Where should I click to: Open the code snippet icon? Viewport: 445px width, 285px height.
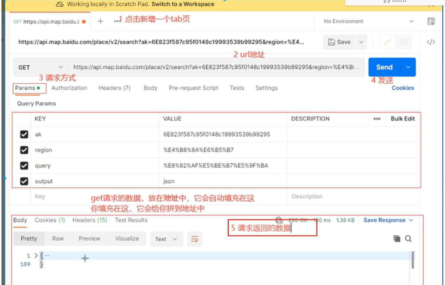(431, 42)
